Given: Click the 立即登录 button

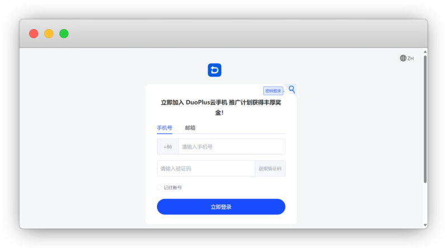Looking at the screenshot, I should 221,207.
